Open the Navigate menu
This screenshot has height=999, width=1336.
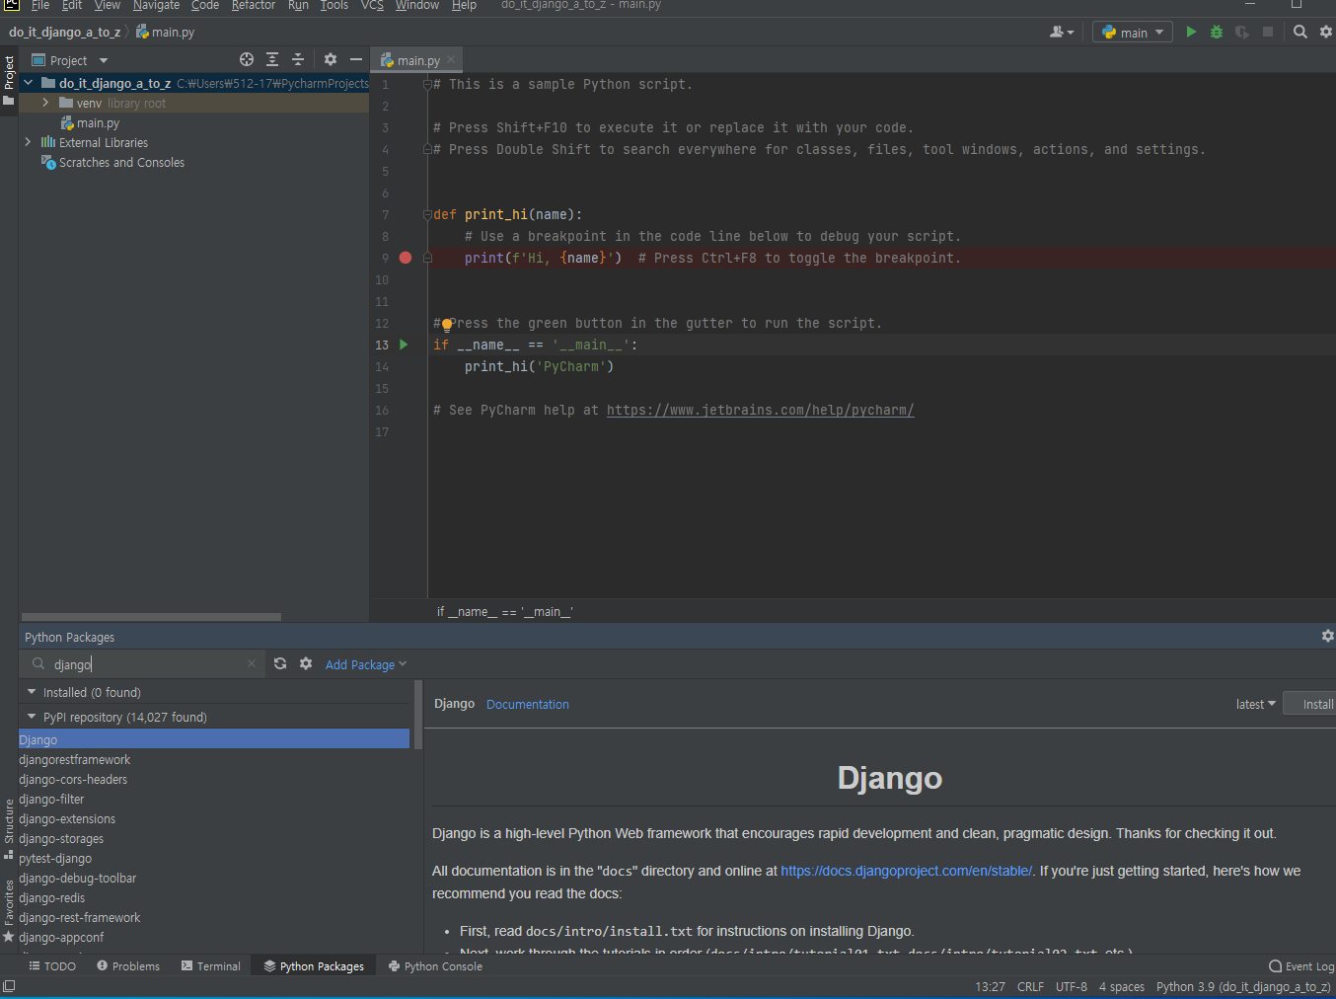coord(156,6)
